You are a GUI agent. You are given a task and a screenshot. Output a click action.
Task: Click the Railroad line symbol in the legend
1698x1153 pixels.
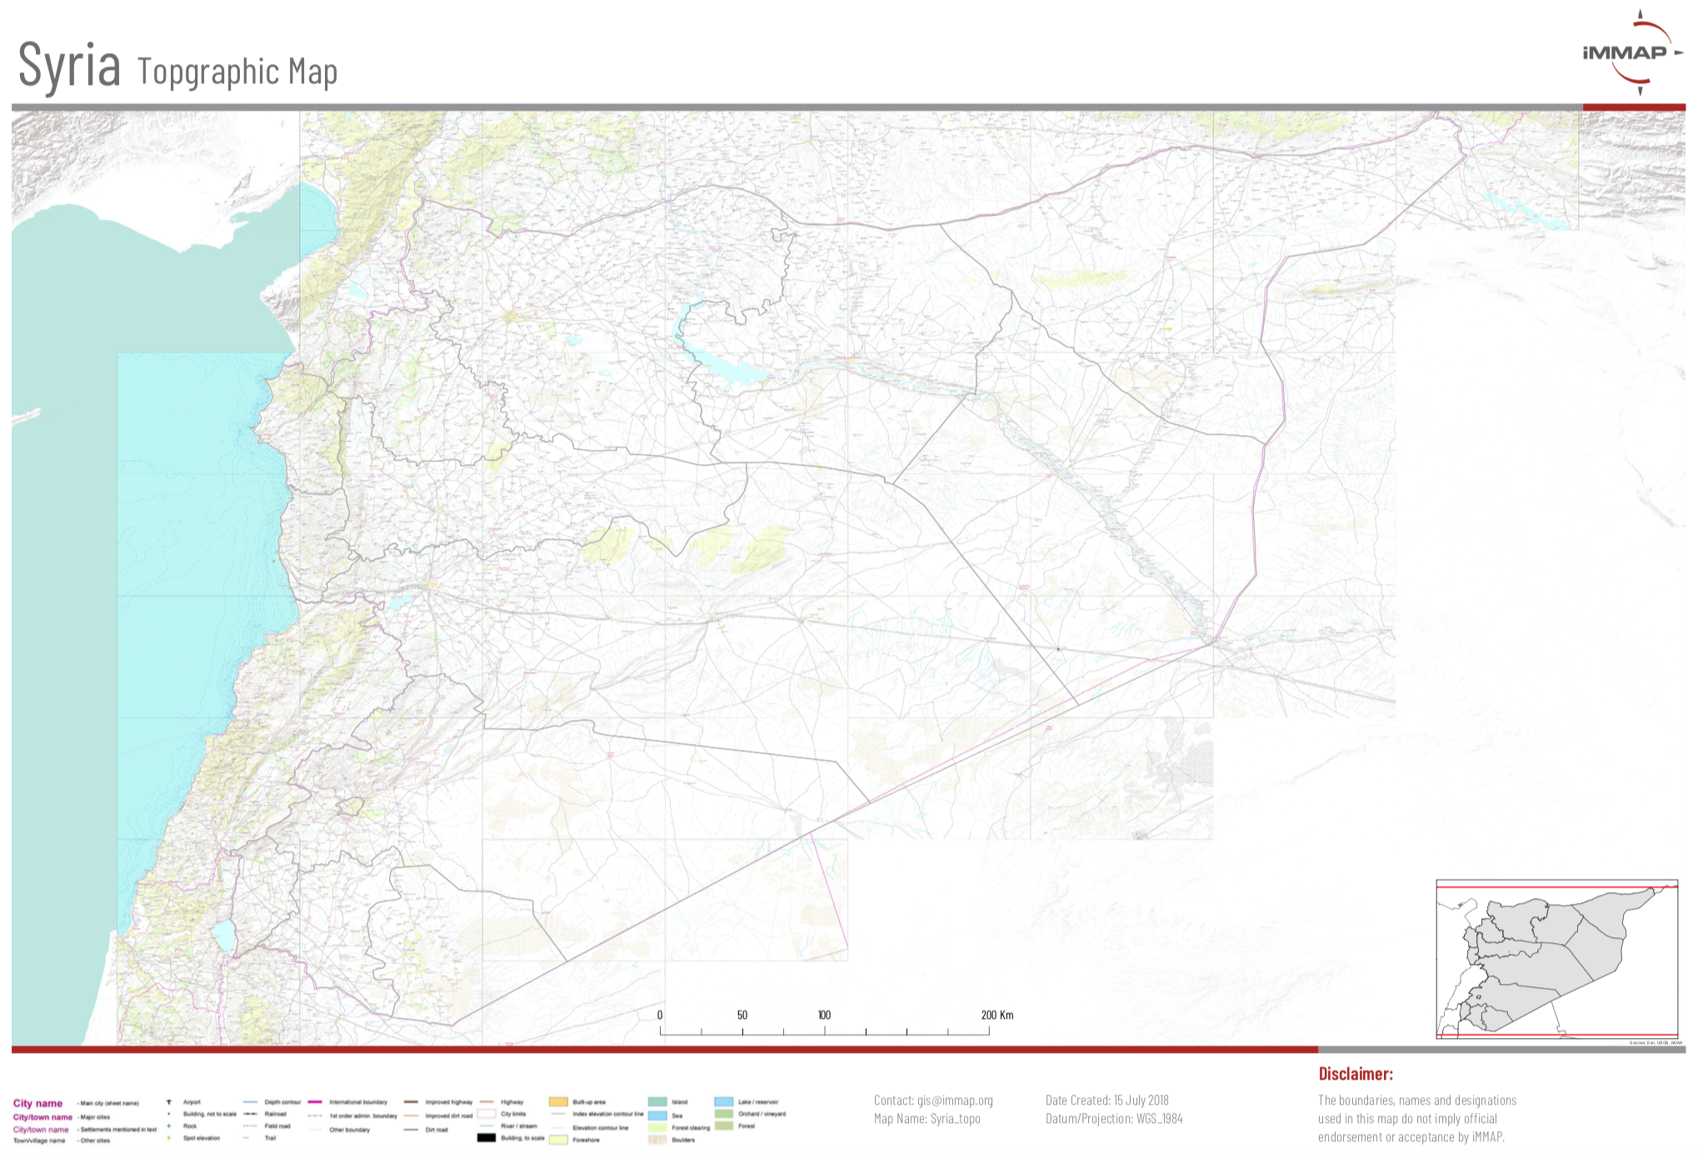252,1112
